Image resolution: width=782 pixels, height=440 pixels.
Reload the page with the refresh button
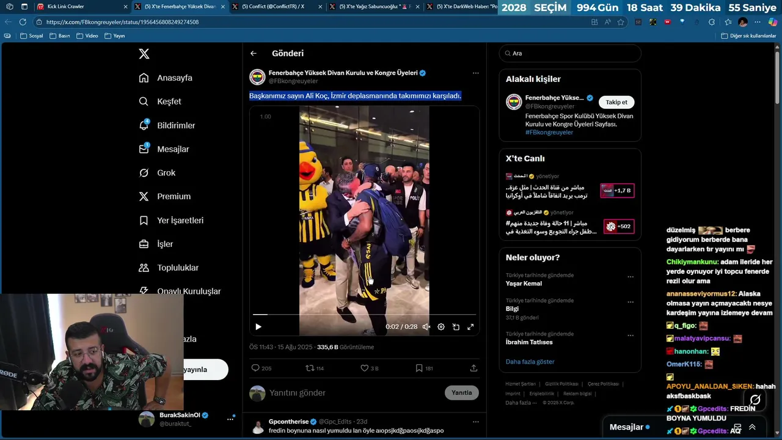click(23, 21)
